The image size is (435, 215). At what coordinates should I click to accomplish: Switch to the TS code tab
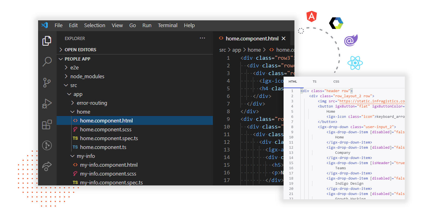click(x=314, y=82)
